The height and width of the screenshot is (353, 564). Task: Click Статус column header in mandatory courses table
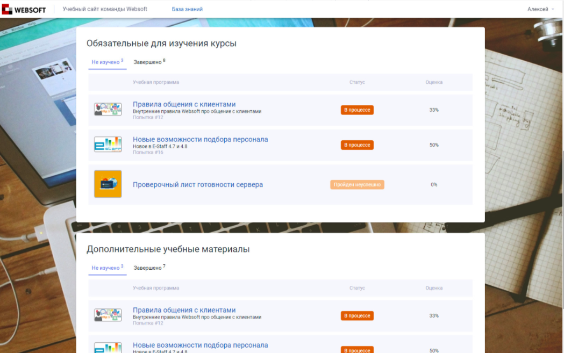(x=357, y=82)
